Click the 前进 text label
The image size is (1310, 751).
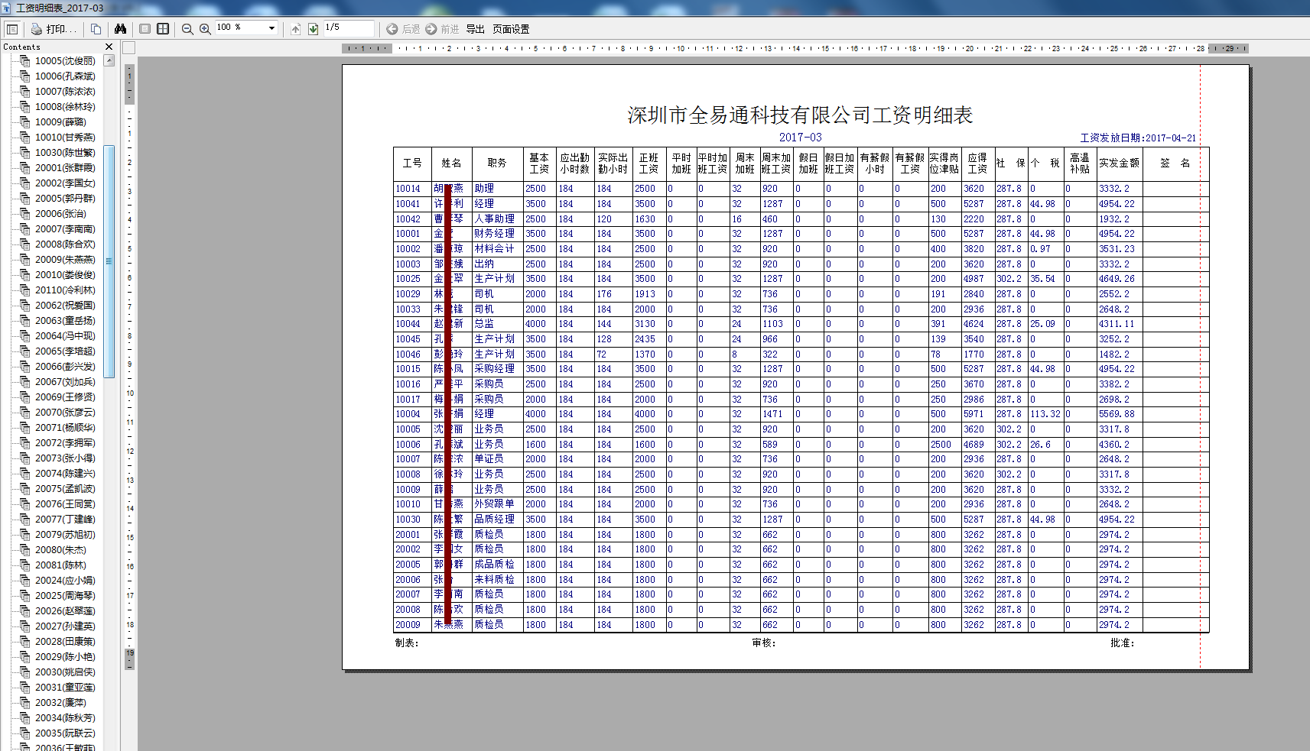pyautogui.click(x=450, y=29)
